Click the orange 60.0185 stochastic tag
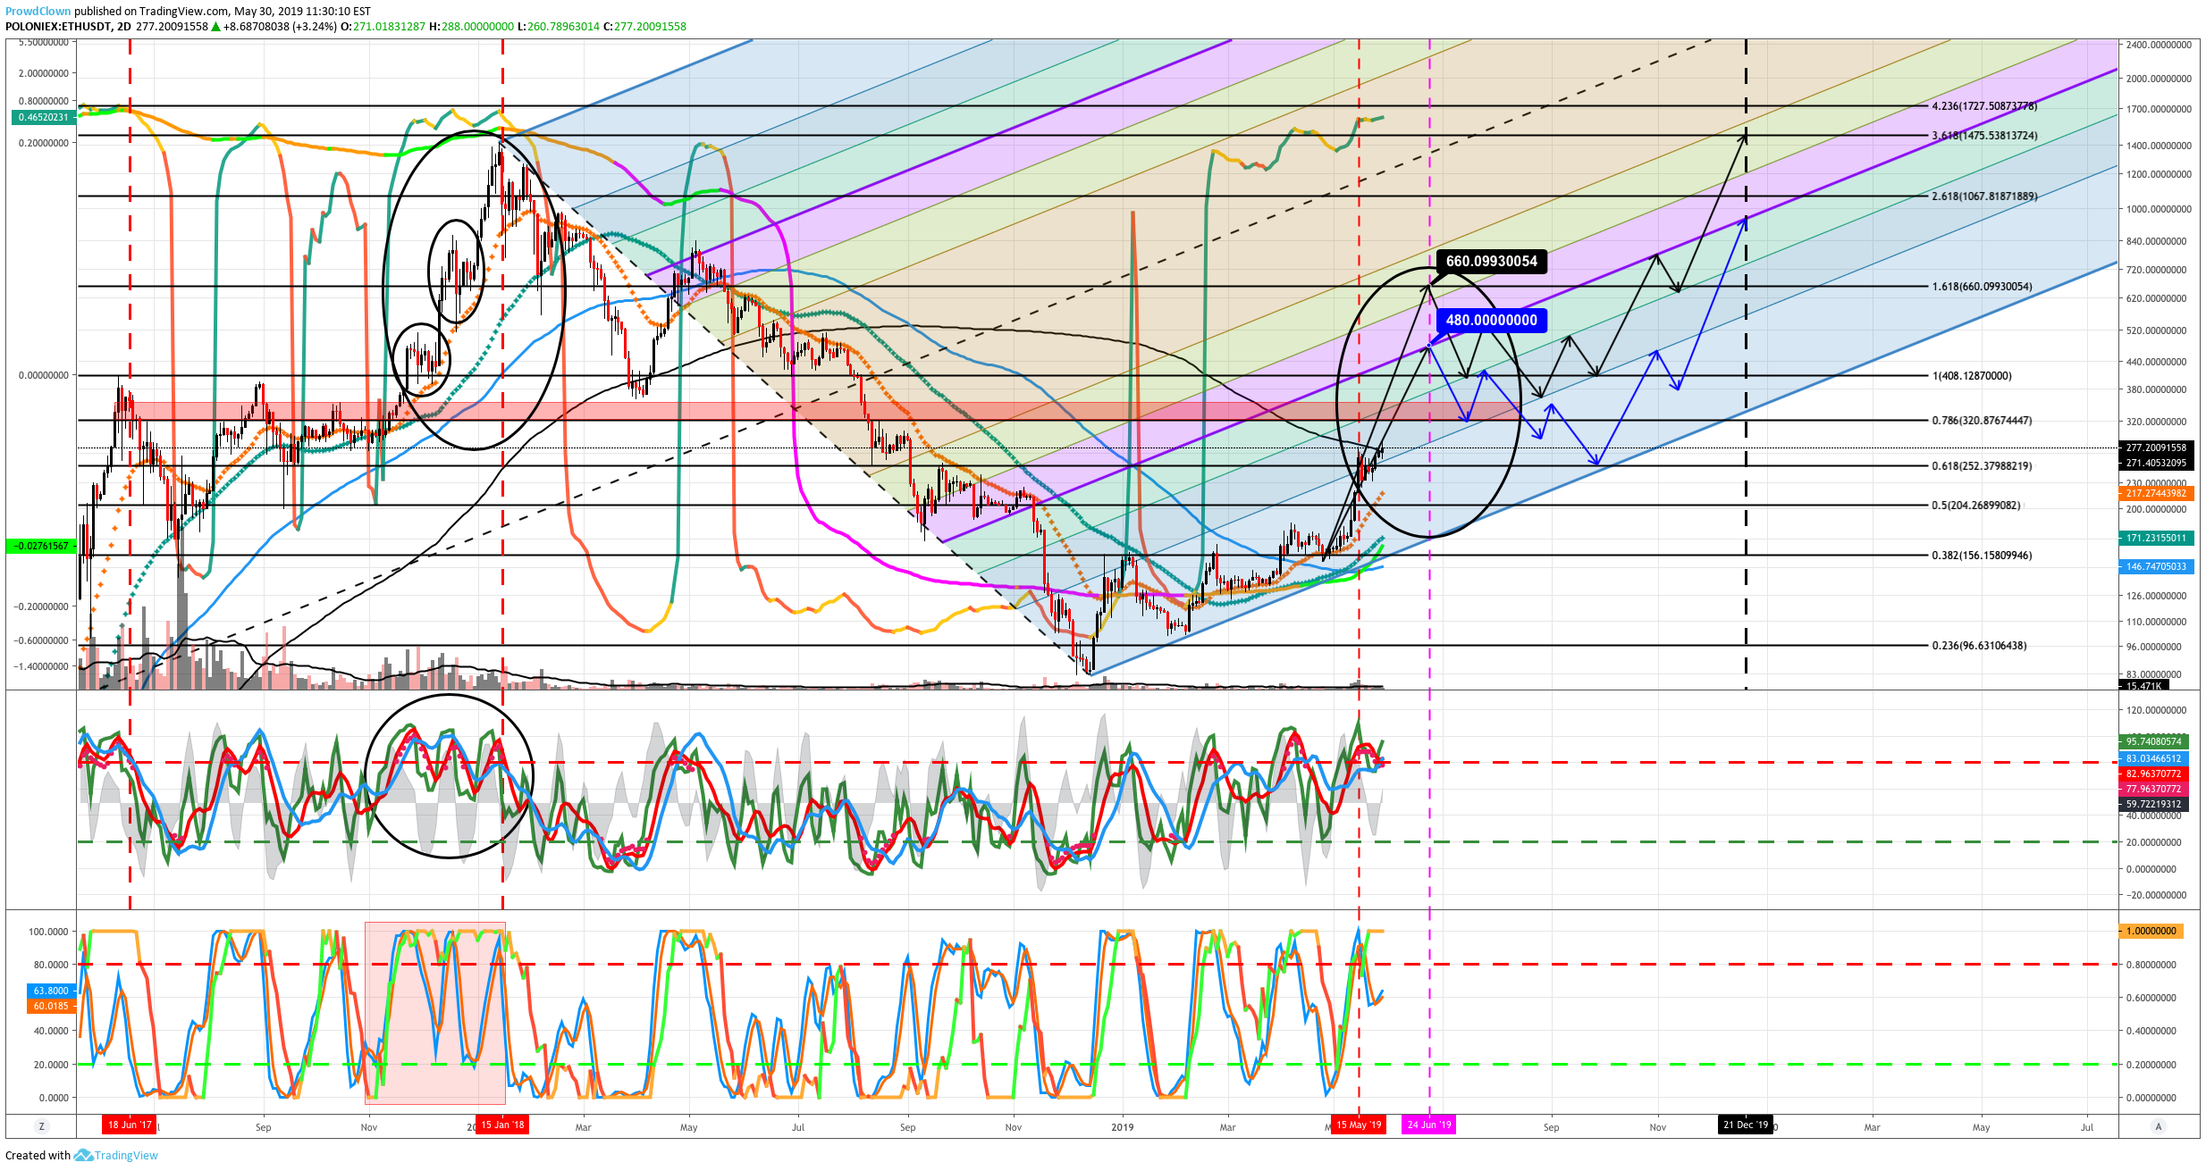Viewport: 2206px width, 1171px height. [x=51, y=1007]
